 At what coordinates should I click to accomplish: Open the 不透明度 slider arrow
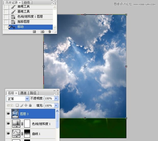coord(56,98)
